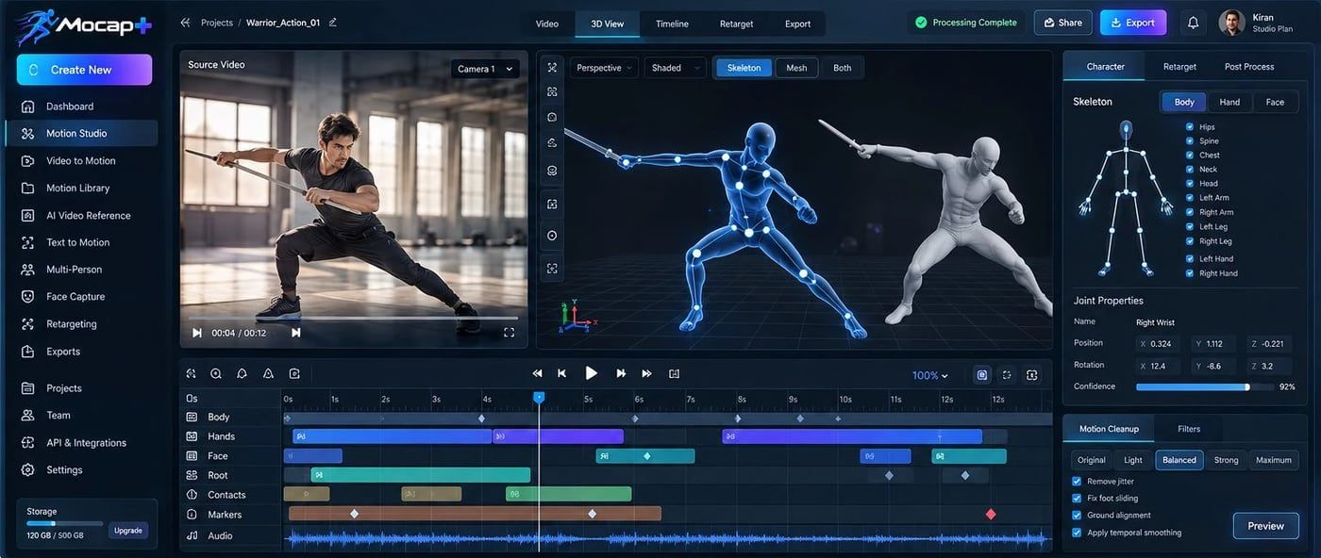Uncheck Remove jitter
This screenshot has height=558, width=1321.
point(1077,481)
